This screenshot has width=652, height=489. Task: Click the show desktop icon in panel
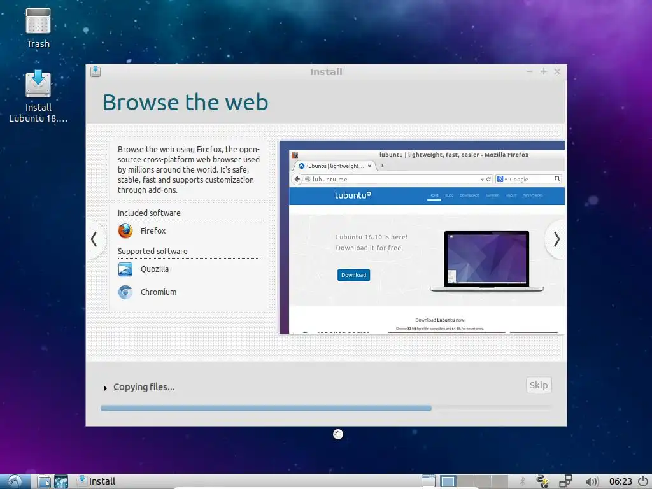(429, 481)
